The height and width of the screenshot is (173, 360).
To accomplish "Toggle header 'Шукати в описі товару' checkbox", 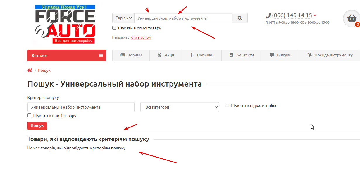I will point(114,28).
